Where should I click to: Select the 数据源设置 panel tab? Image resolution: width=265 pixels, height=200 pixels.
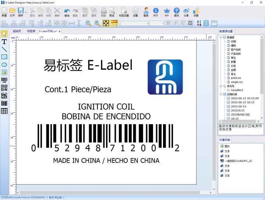(226, 31)
